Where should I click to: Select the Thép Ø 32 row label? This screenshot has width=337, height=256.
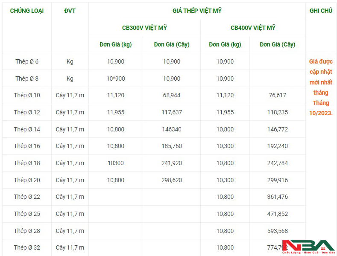[x=27, y=247]
